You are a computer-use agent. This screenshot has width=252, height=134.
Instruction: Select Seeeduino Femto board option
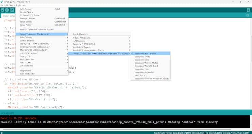click(150, 57)
